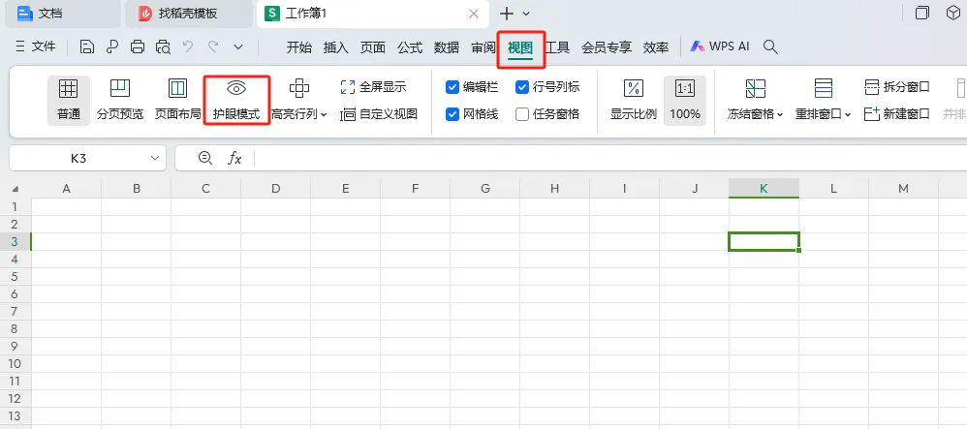Click the K3 name box field
Image resolution: width=967 pixels, height=429 pixels.
click(x=78, y=159)
